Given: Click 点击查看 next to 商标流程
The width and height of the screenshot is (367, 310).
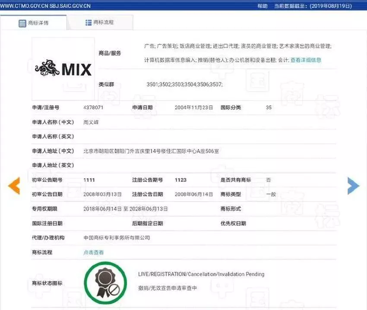Looking at the screenshot, I should (x=93, y=252).
